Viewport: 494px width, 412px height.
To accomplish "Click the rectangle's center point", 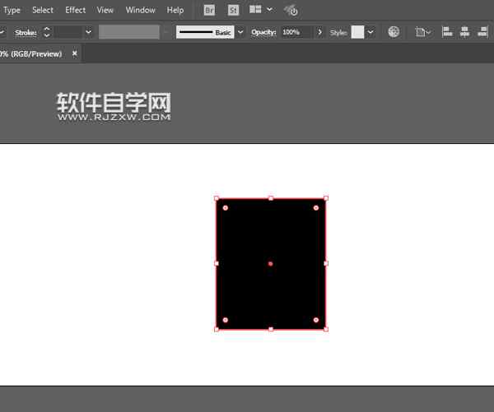I will click(271, 264).
